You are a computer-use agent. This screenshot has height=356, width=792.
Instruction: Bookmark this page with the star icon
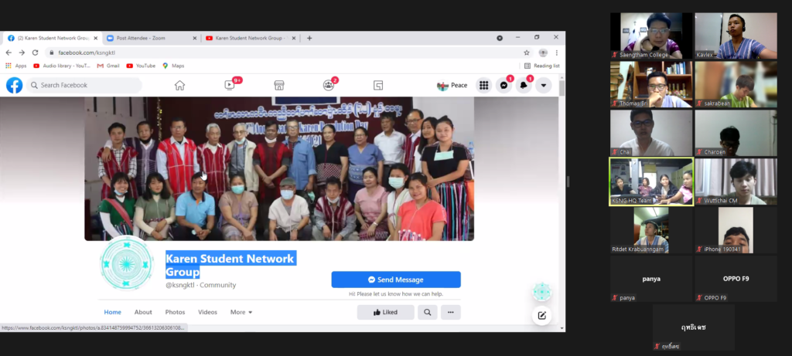coord(526,53)
